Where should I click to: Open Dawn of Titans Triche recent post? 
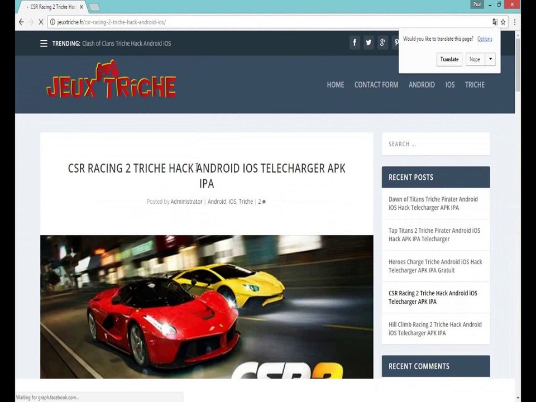tap(433, 203)
